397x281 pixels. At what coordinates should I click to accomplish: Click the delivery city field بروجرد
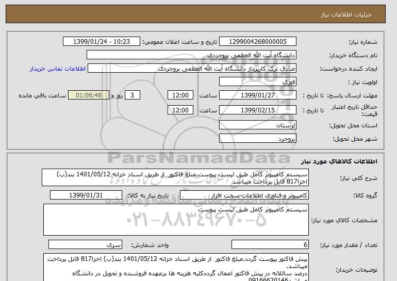258,139
